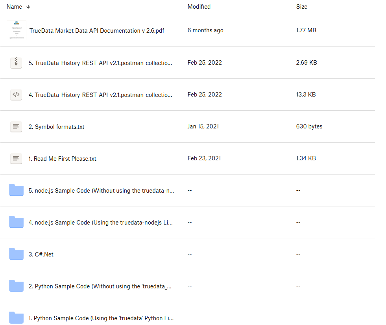The height and width of the screenshot is (325, 386).
Task: Click the code file icon for item 4
Action: [16, 95]
